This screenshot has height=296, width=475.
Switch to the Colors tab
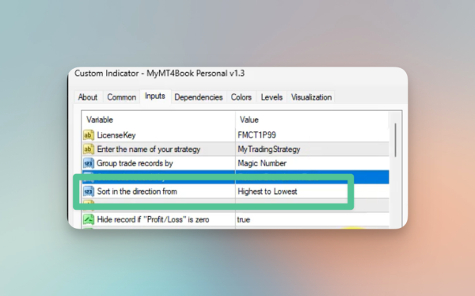pos(241,97)
